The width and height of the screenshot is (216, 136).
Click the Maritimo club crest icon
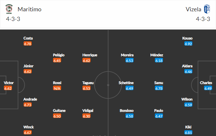point(9,9)
